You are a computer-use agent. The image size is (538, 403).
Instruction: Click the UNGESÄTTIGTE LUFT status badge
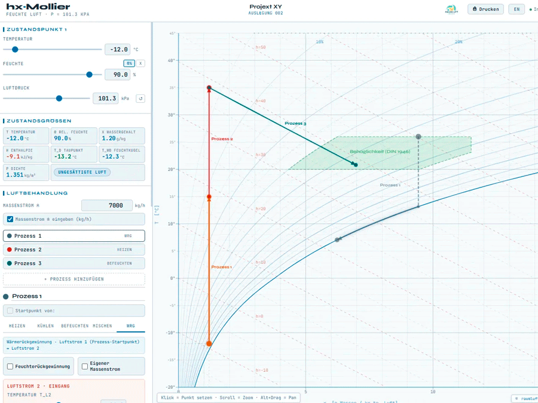point(82,172)
